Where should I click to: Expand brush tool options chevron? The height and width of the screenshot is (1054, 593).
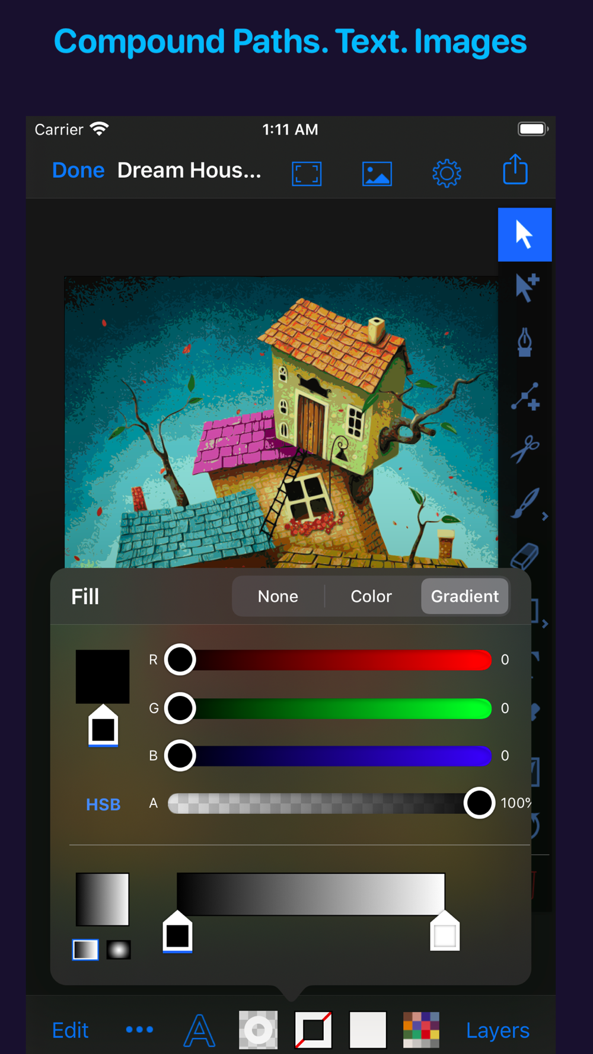tap(545, 516)
